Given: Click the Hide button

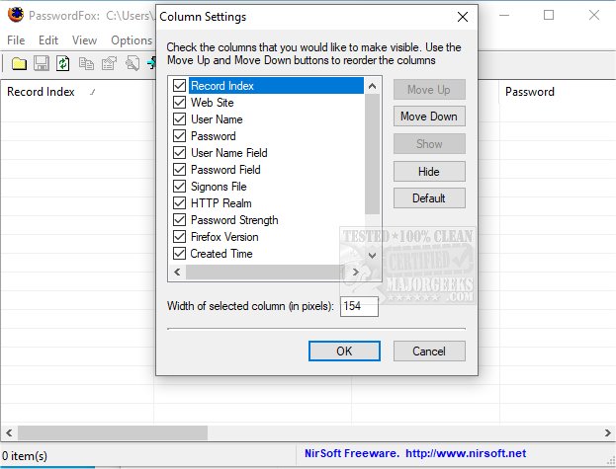Looking at the screenshot, I should [x=429, y=171].
